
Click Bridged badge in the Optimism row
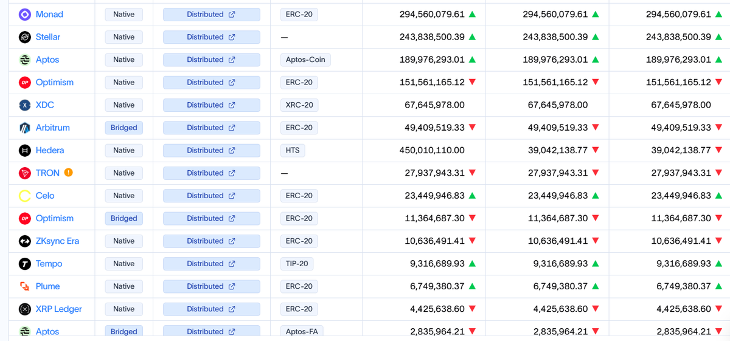pyautogui.click(x=124, y=218)
